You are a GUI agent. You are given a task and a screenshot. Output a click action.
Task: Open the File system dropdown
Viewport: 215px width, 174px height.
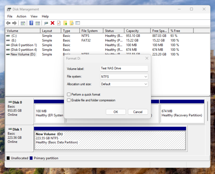pos(124,77)
